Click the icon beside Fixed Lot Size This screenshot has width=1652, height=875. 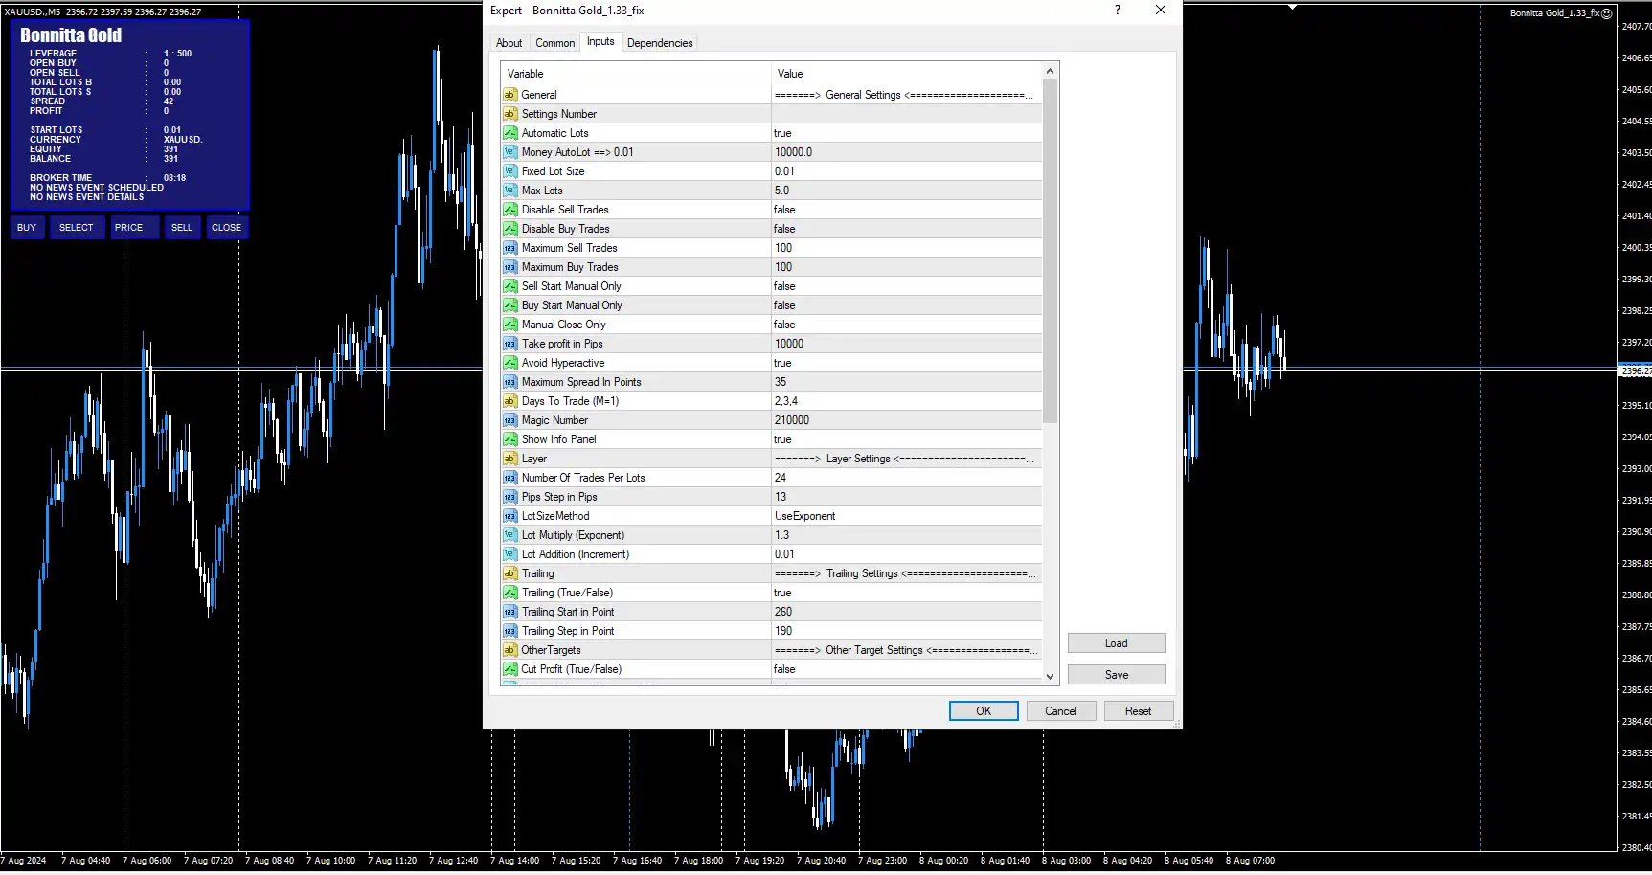pos(510,171)
